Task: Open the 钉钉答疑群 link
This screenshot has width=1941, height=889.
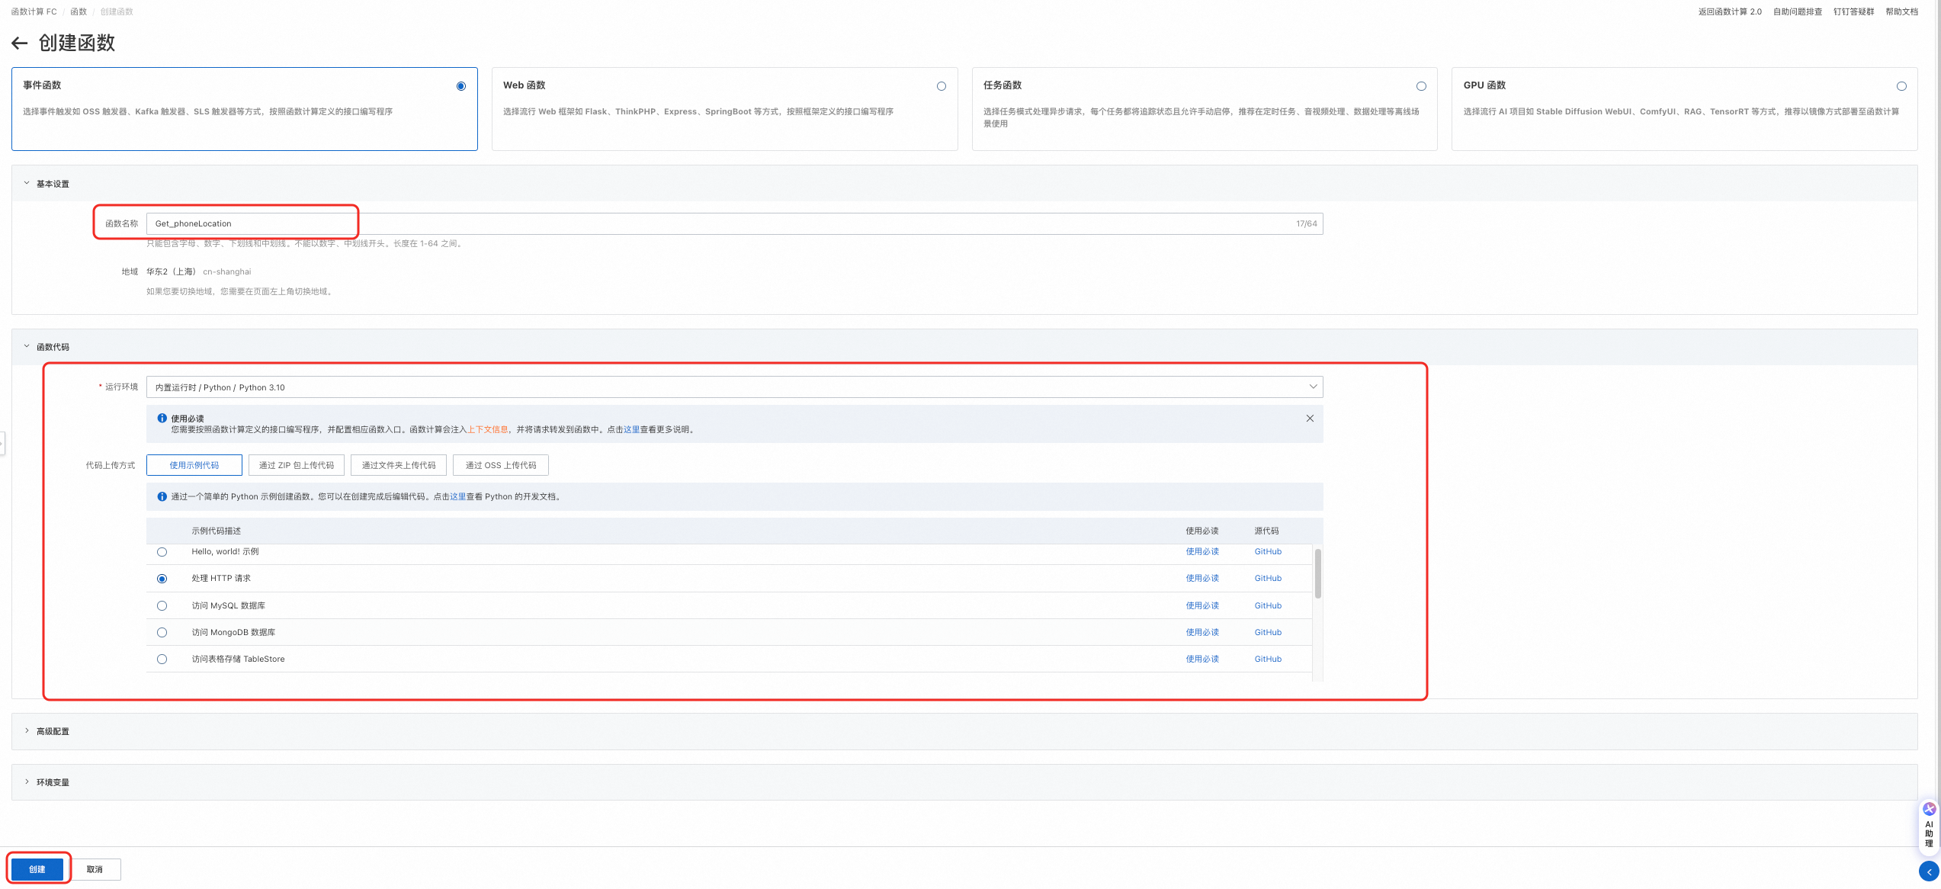Action: (x=1853, y=11)
